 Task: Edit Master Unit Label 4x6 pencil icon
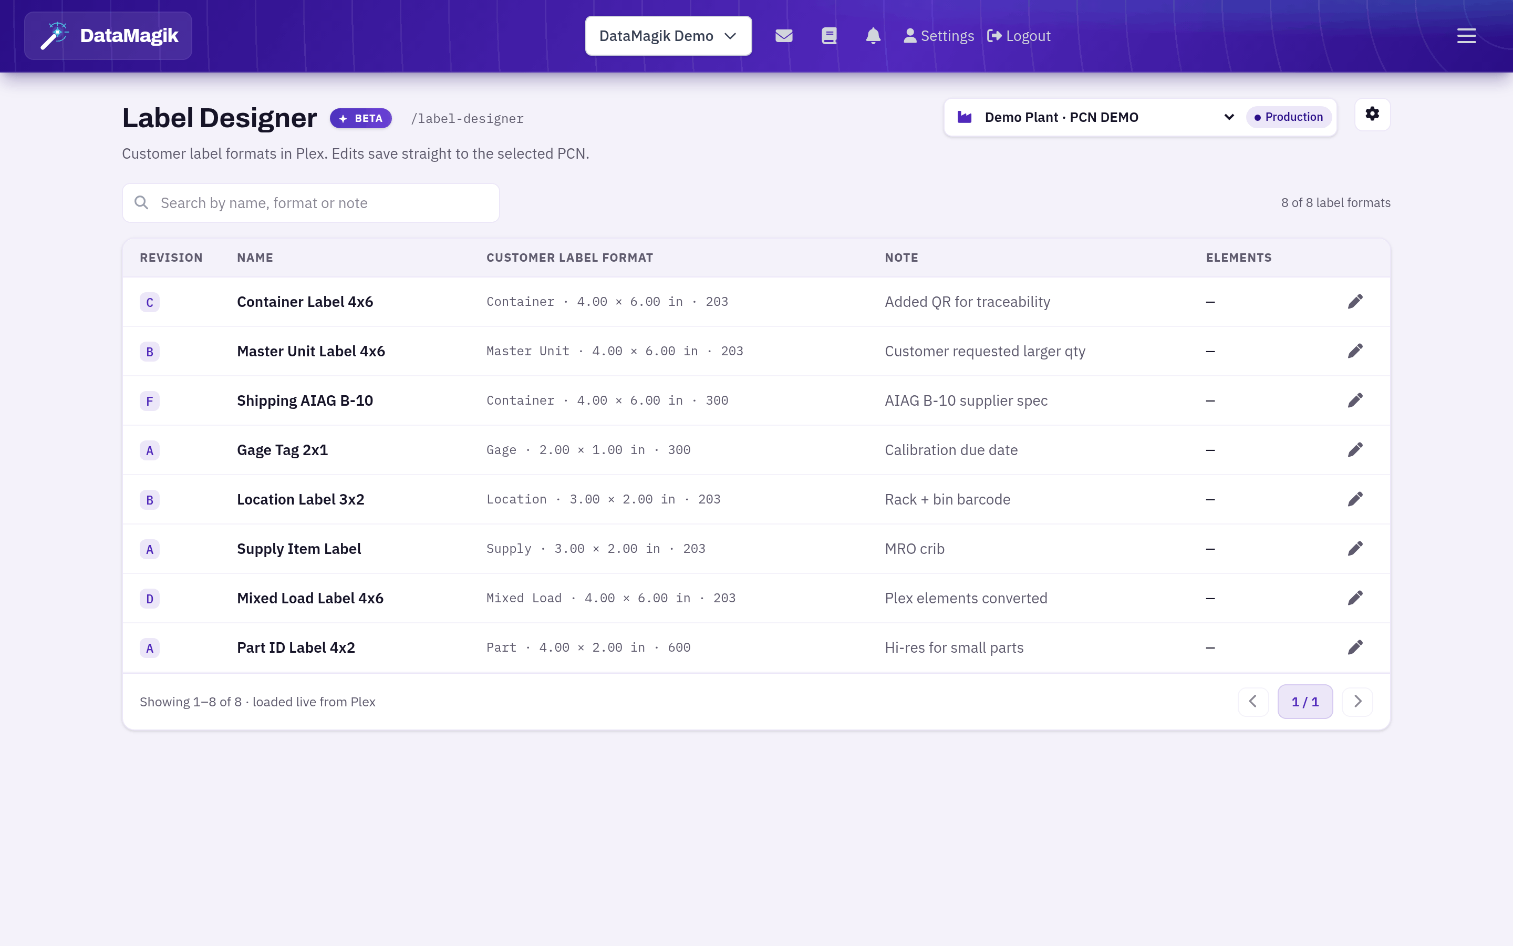[x=1355, y=351]
